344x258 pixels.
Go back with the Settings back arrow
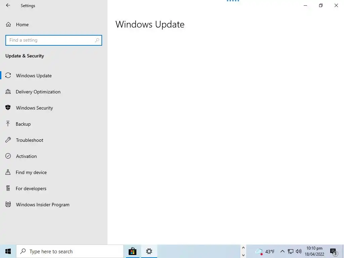(8, 5)
